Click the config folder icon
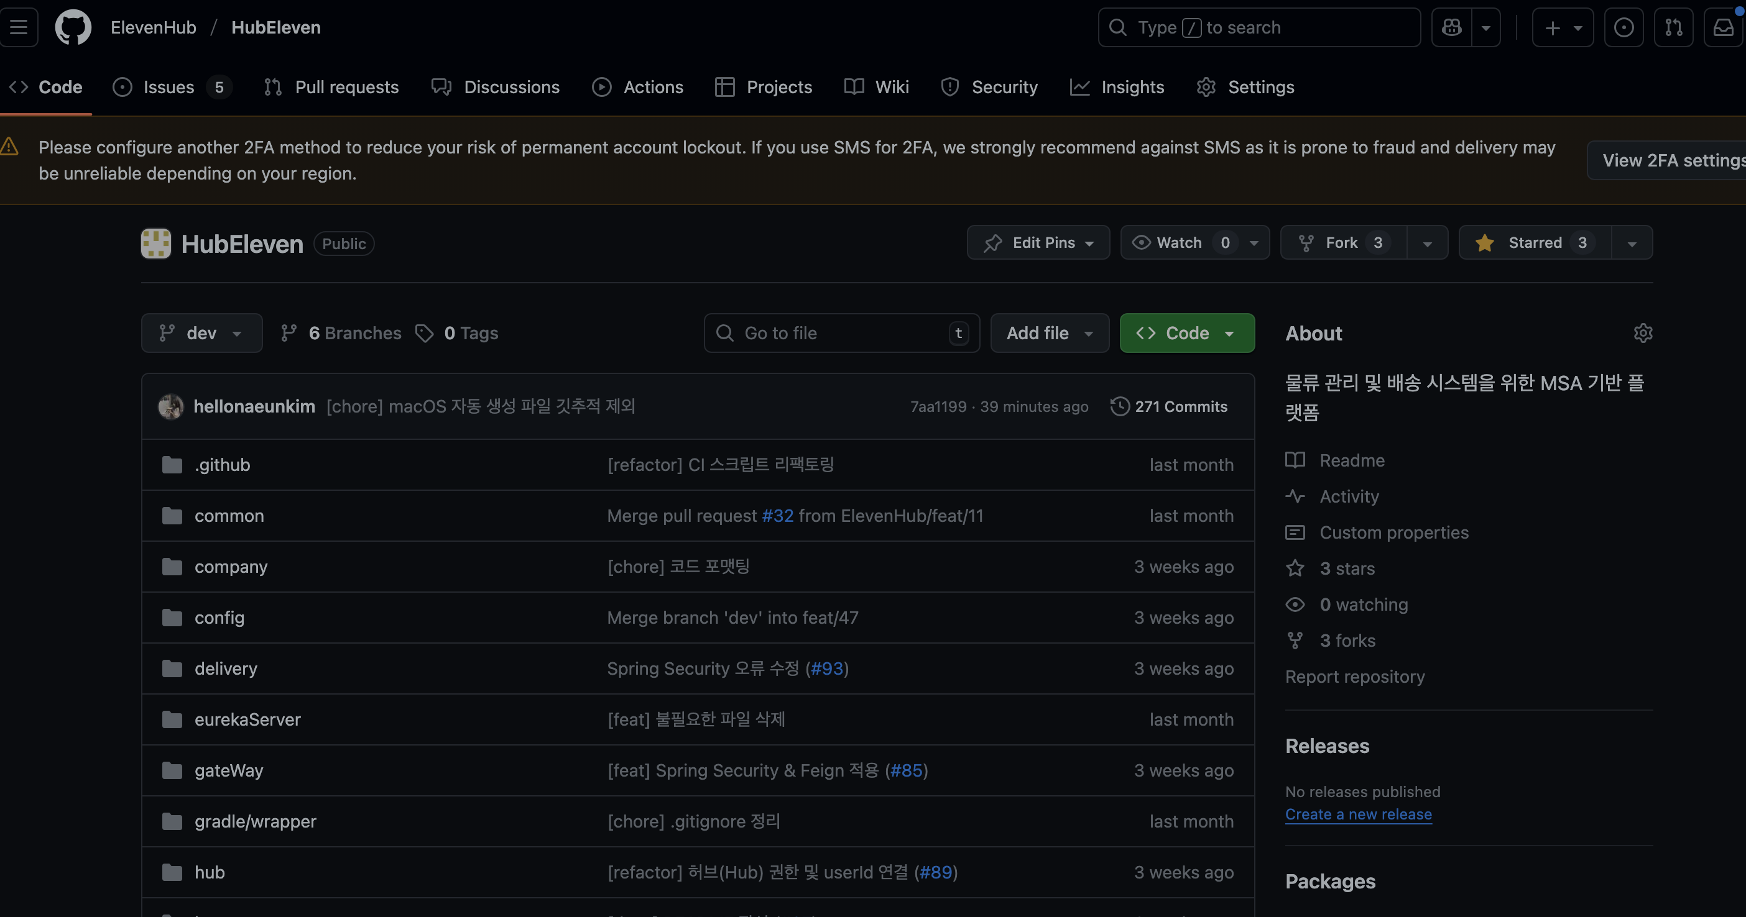Image resolution: width=1746 pixels, height=917 pixels. pos(172,618)
